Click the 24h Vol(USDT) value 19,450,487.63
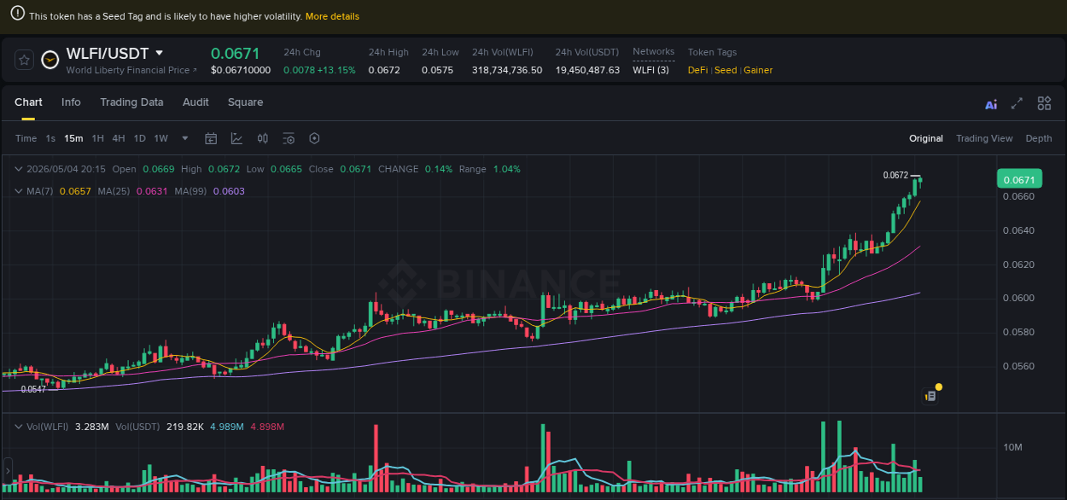 [x=587, y=70]
